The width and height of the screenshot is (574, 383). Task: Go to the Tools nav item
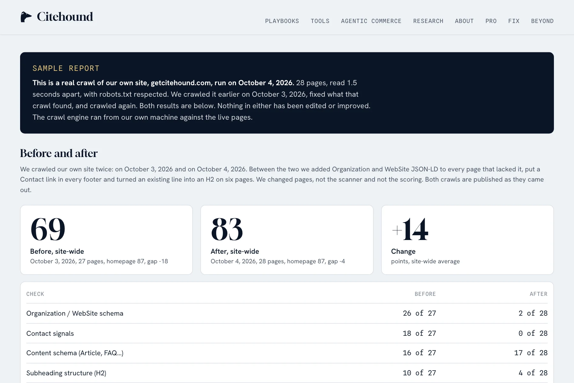320,21
